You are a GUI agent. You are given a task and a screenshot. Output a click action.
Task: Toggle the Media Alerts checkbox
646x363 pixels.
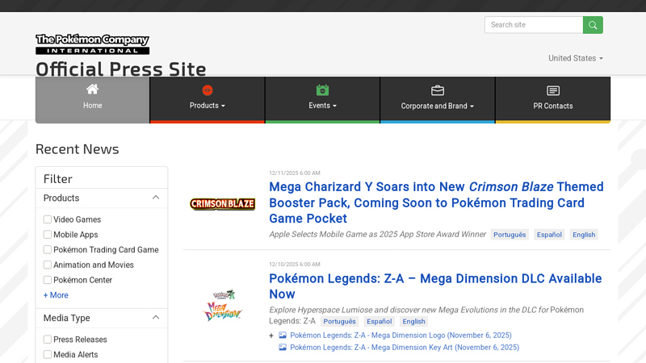click(48, 354)
